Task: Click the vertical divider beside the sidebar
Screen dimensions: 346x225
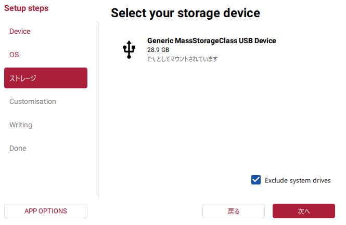Action: (x=98, y=109)
